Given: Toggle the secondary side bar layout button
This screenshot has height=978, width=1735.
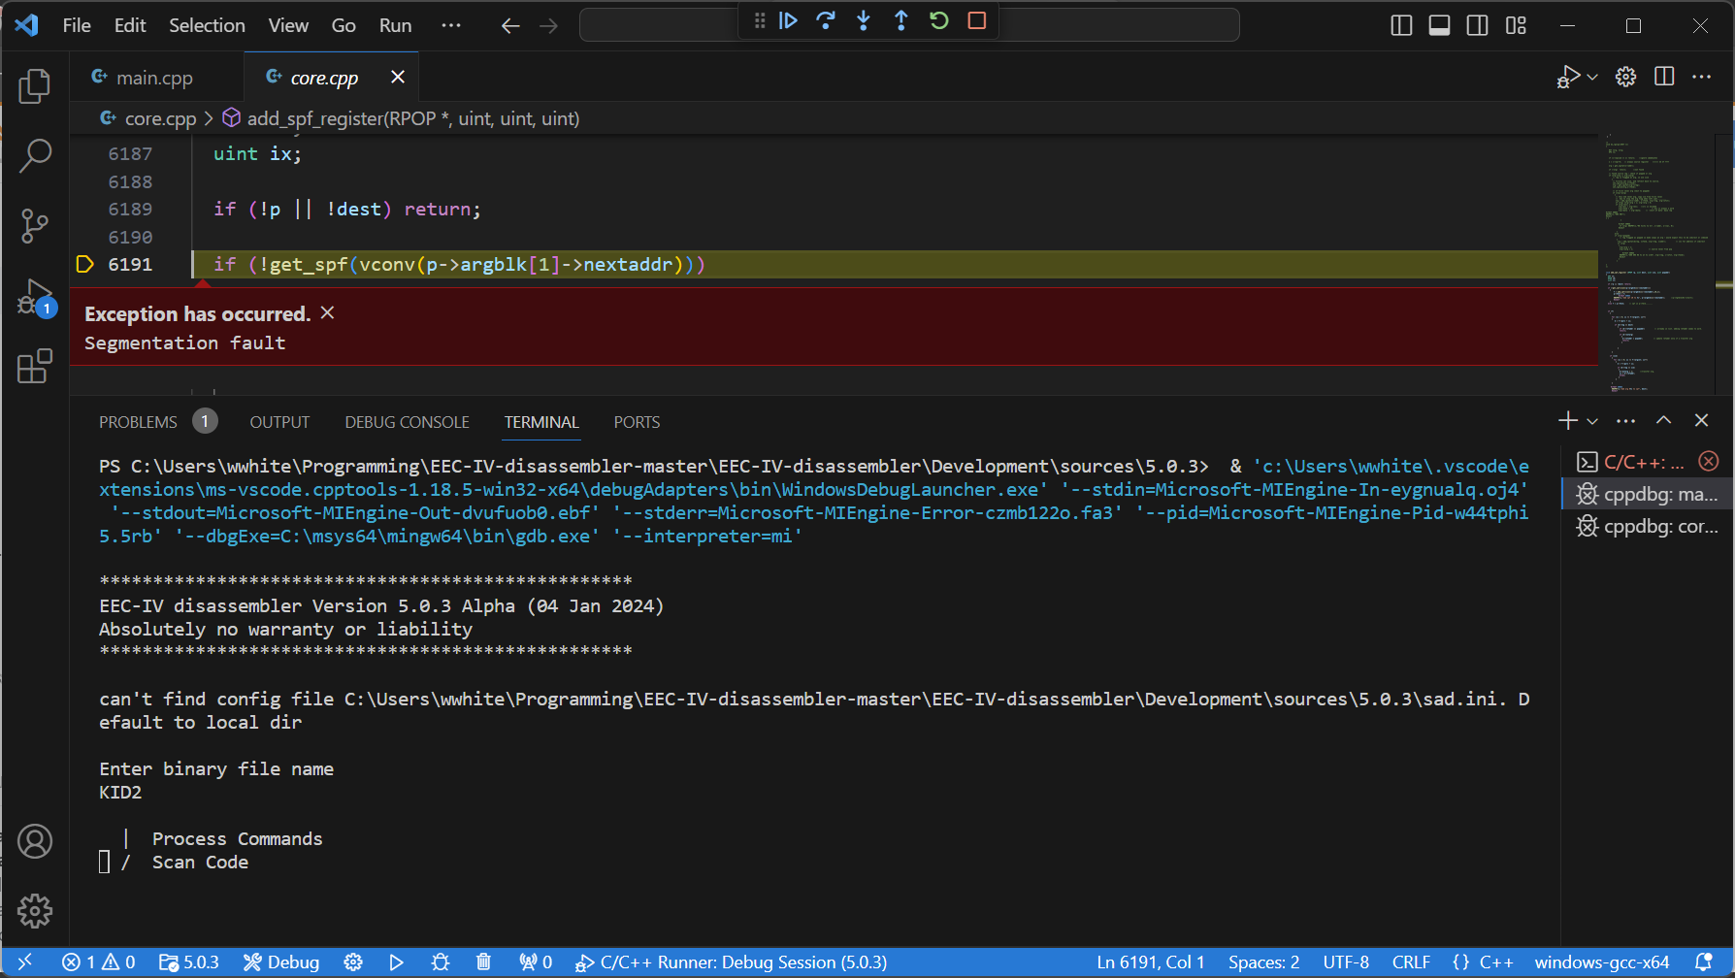Looking at the screenshot, I should click(x=1477, y=26).
